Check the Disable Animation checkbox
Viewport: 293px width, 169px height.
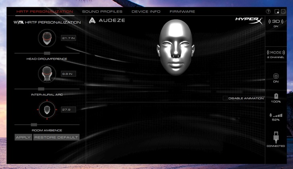coord(225,98)
